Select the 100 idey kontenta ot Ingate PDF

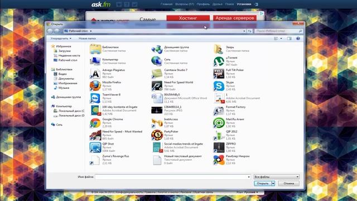click(x=95, y=111)
